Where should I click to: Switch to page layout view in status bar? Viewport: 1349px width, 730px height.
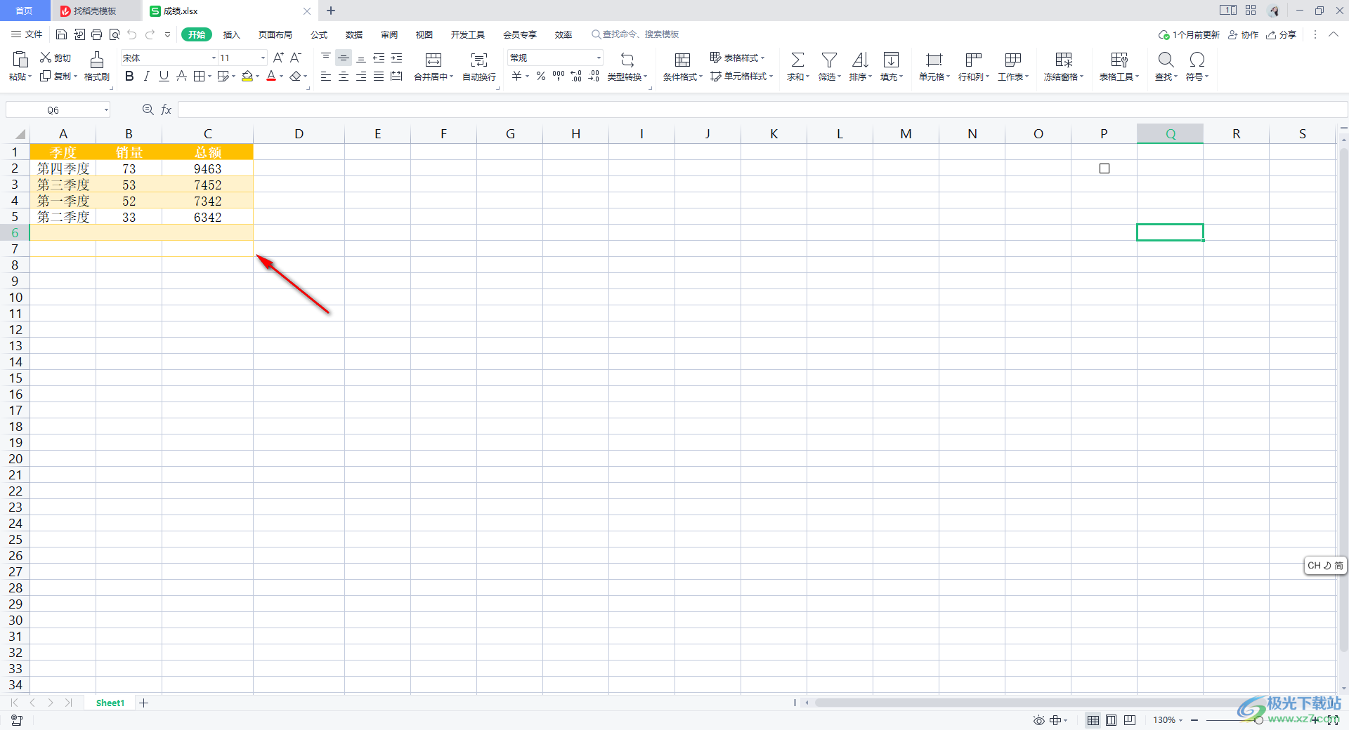(x=1111, y=720)
